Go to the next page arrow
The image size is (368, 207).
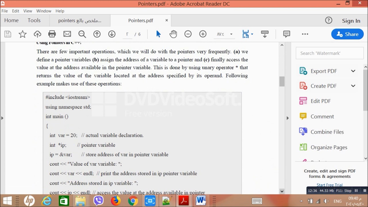112,34
